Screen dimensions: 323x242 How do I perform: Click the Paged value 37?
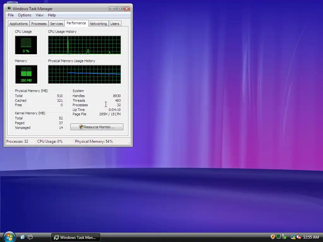61,123
